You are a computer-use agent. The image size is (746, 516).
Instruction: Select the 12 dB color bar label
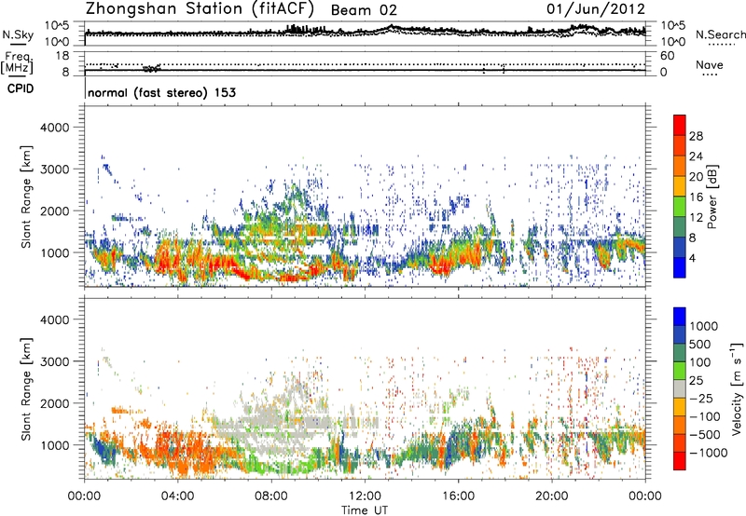(696, 218)
